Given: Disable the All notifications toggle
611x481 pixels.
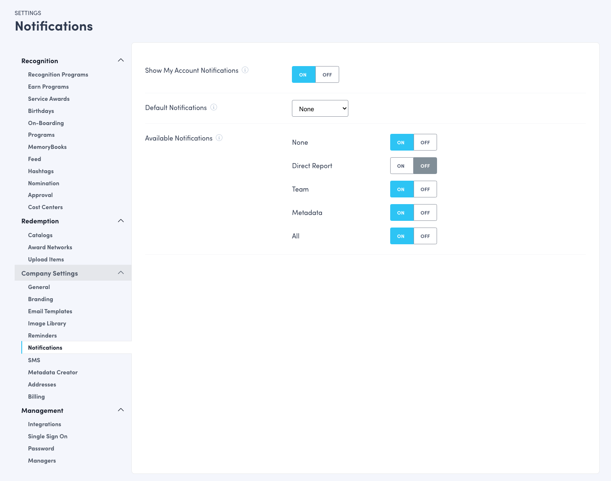Looking at the screenshot, I should 425,236.
